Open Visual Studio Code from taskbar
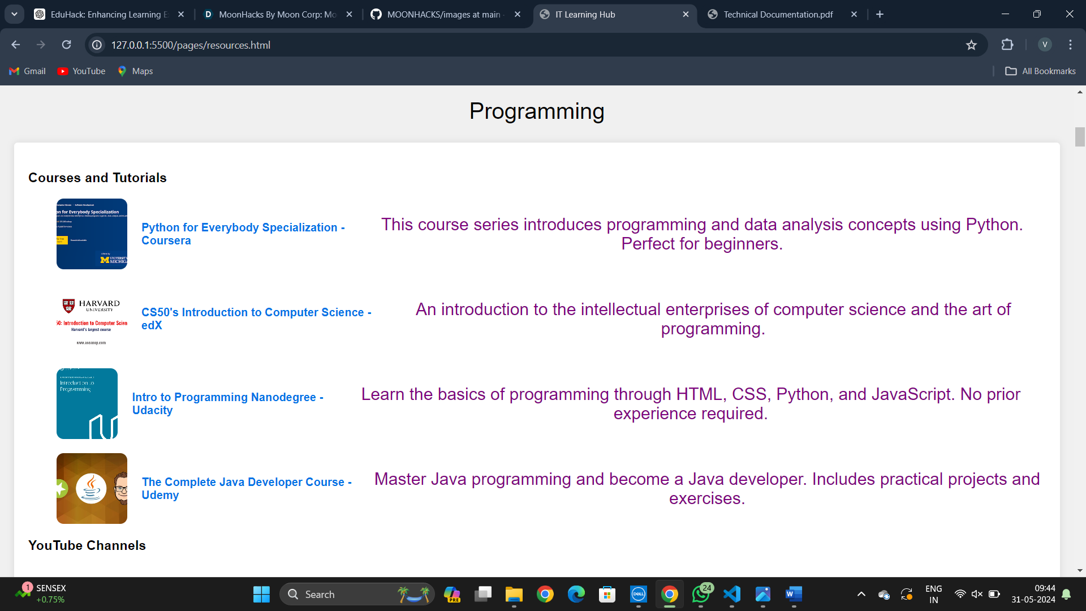This screenshot has height=611, width=1086. point(731,594)
